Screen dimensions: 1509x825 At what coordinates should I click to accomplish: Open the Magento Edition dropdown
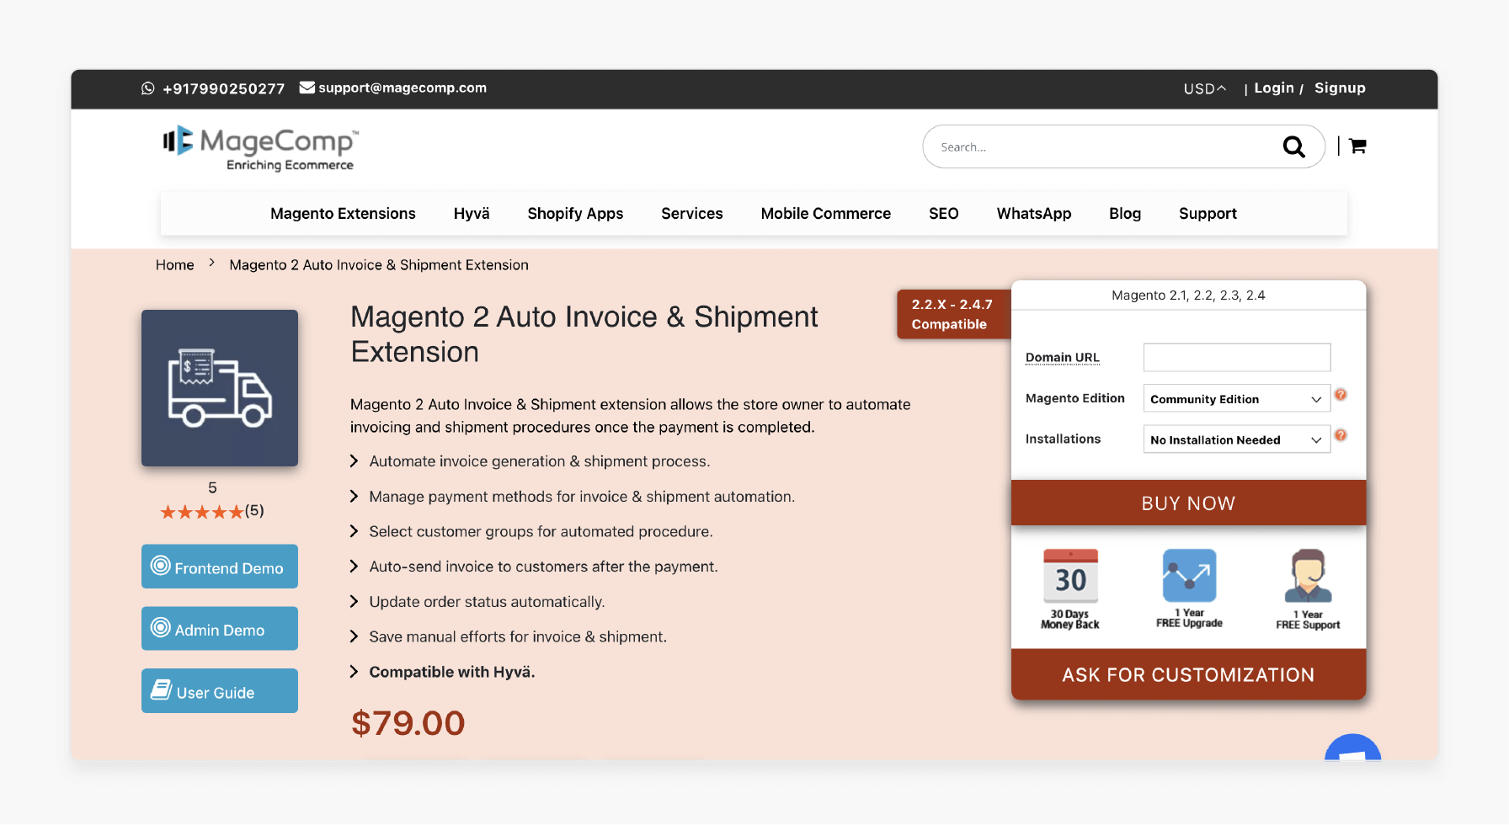point(1236,399)
